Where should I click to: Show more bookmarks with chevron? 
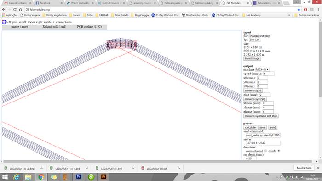click(289, 15)
